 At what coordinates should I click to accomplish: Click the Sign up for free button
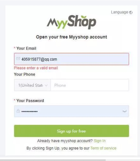coord(72,131)
